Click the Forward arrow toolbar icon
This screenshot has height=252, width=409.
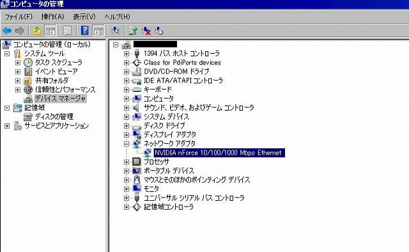pyautogui.click(x=20, y=31)
